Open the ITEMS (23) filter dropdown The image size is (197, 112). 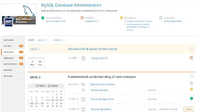[x=59, y=40]
